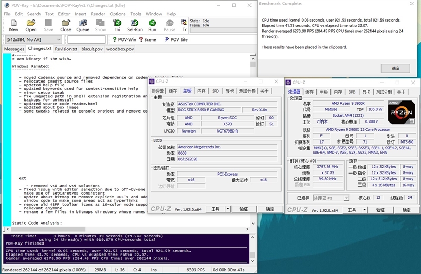Open the resolution preset dropdown 512x384 No AA
This screenshot has width=421, height=274.
click(34, 39)
